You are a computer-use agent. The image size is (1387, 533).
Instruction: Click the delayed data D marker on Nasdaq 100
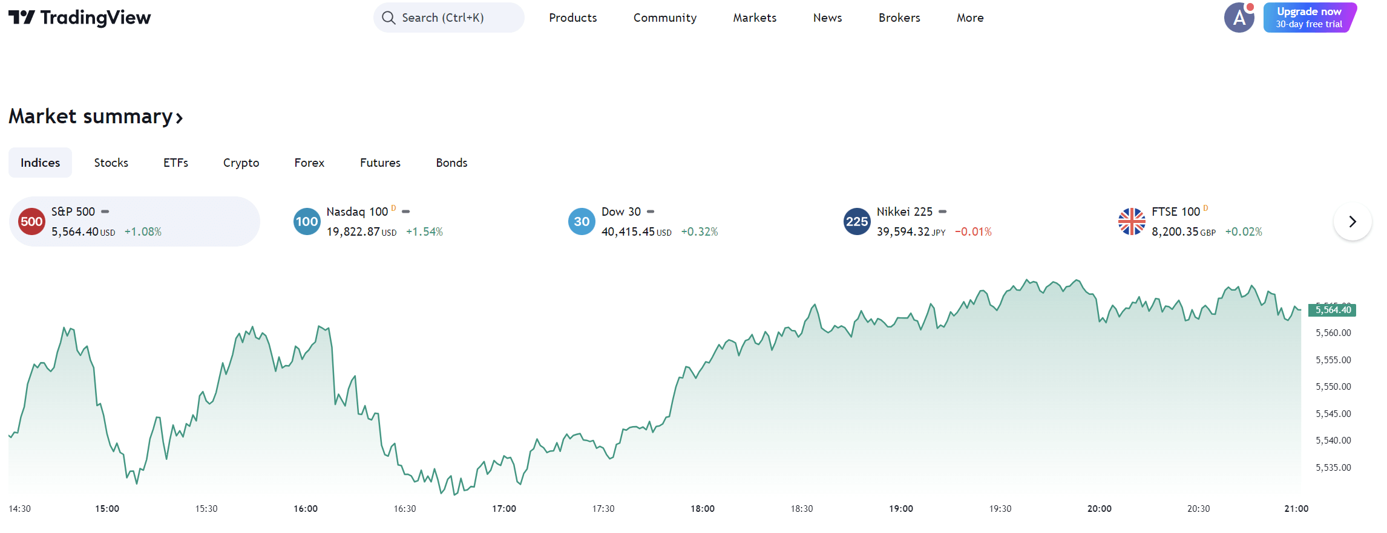tap(393, 208)
